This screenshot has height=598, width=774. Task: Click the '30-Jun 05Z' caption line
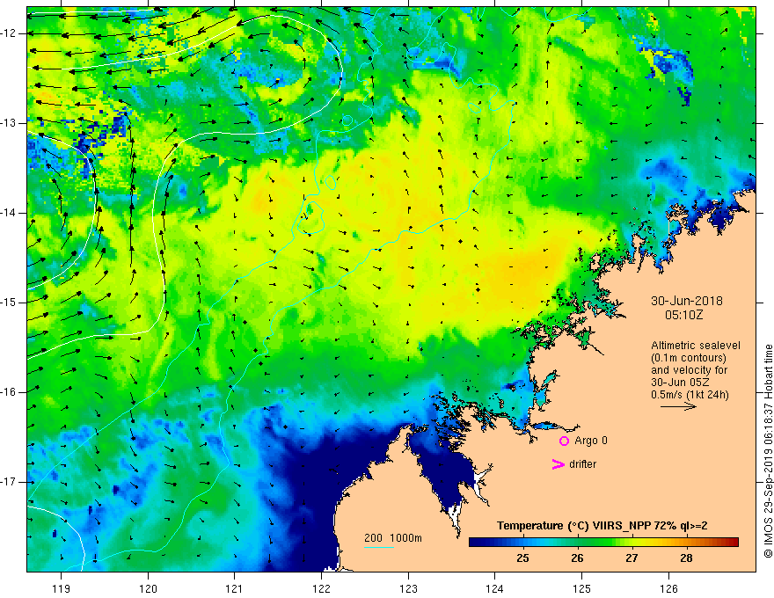click(678, 383)
